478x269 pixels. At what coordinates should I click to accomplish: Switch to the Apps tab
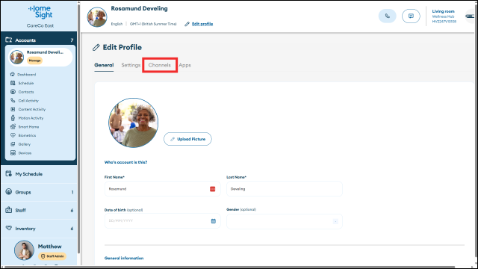184,65
